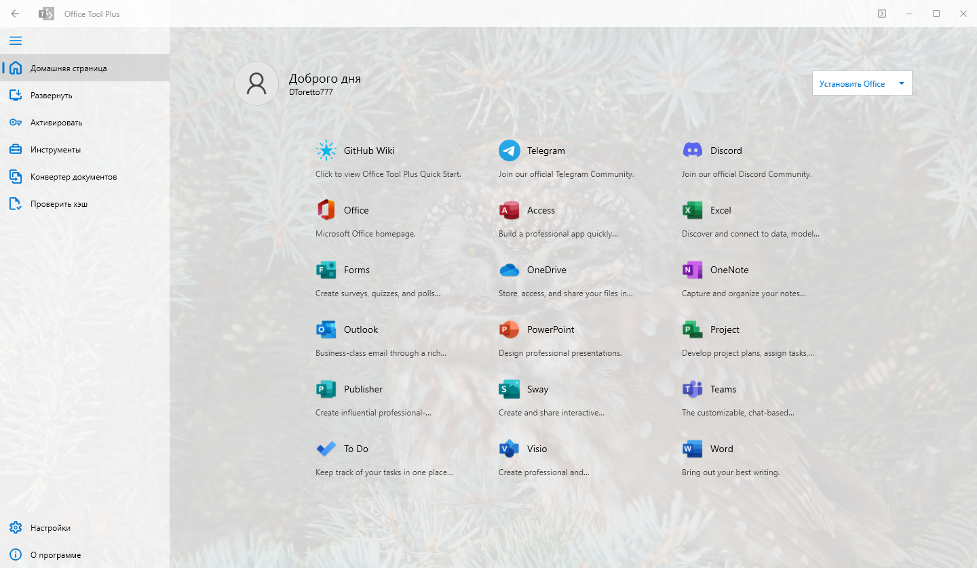The height and width of the screenshot is (568, 977).
Task: Go back with the arrow icon
Action: coord(15,14)
